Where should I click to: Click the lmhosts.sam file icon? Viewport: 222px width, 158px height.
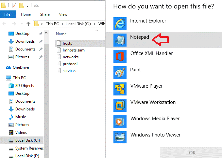pos(59,50)
